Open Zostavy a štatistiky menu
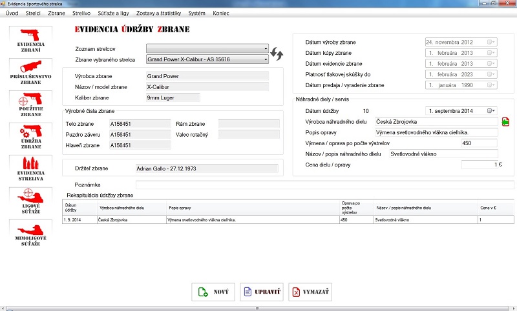The width and height of the screenshot is (517, 311). [159, 13]
